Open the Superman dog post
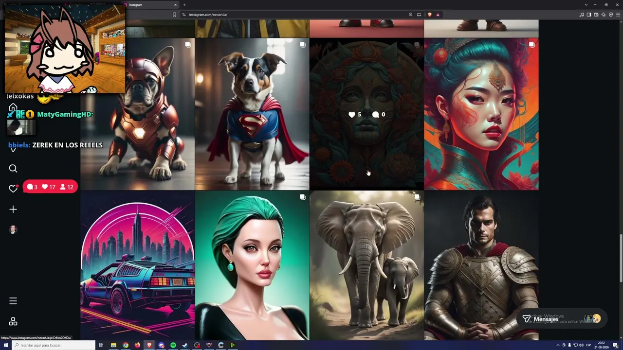 (x=252, y=114)
